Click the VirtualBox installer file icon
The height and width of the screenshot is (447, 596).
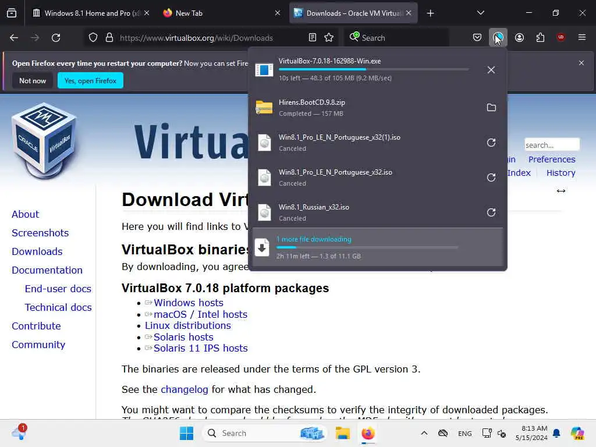tap(264, 70)
